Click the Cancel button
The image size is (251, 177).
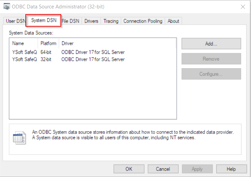(163, 169)
